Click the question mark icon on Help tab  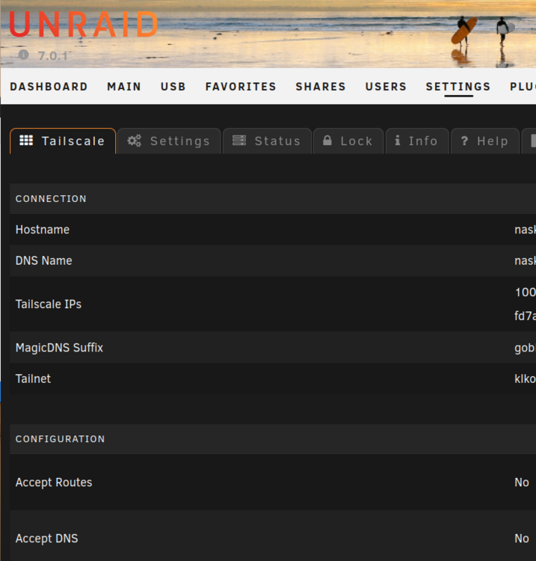click(x=464, y=141)
